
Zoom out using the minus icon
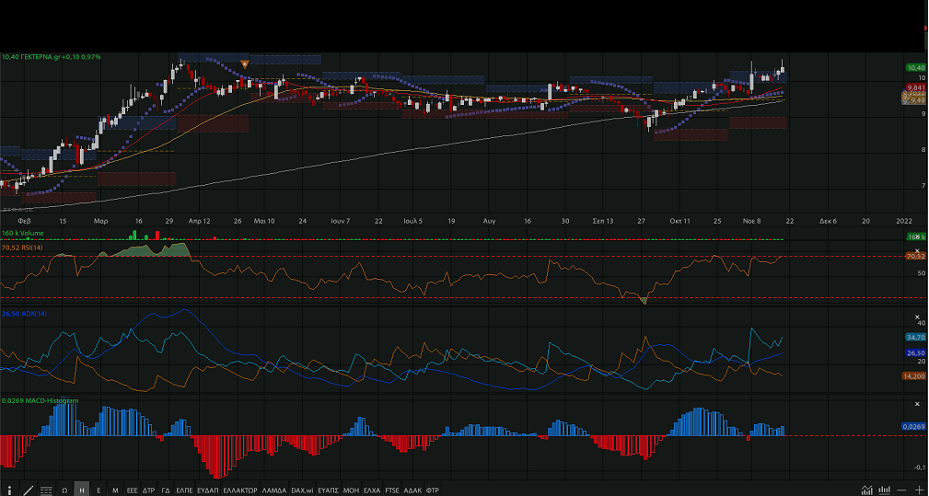tap(901, 490)
